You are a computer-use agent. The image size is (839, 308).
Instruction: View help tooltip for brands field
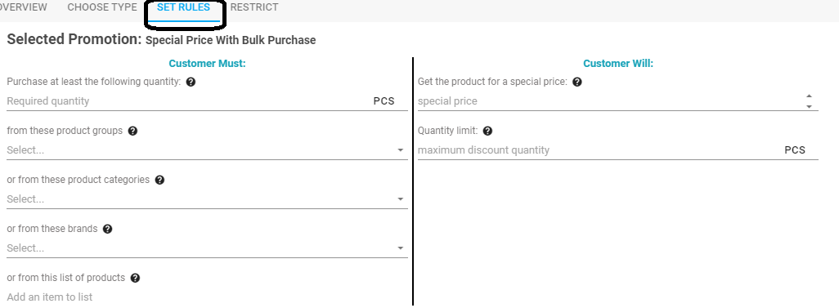[108, 229]
